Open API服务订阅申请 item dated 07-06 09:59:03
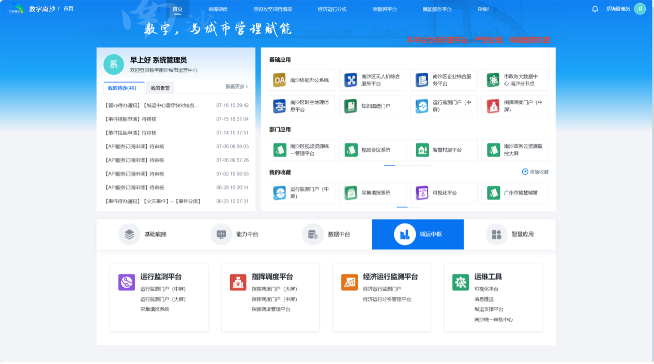654x364 pixels. 176,147
